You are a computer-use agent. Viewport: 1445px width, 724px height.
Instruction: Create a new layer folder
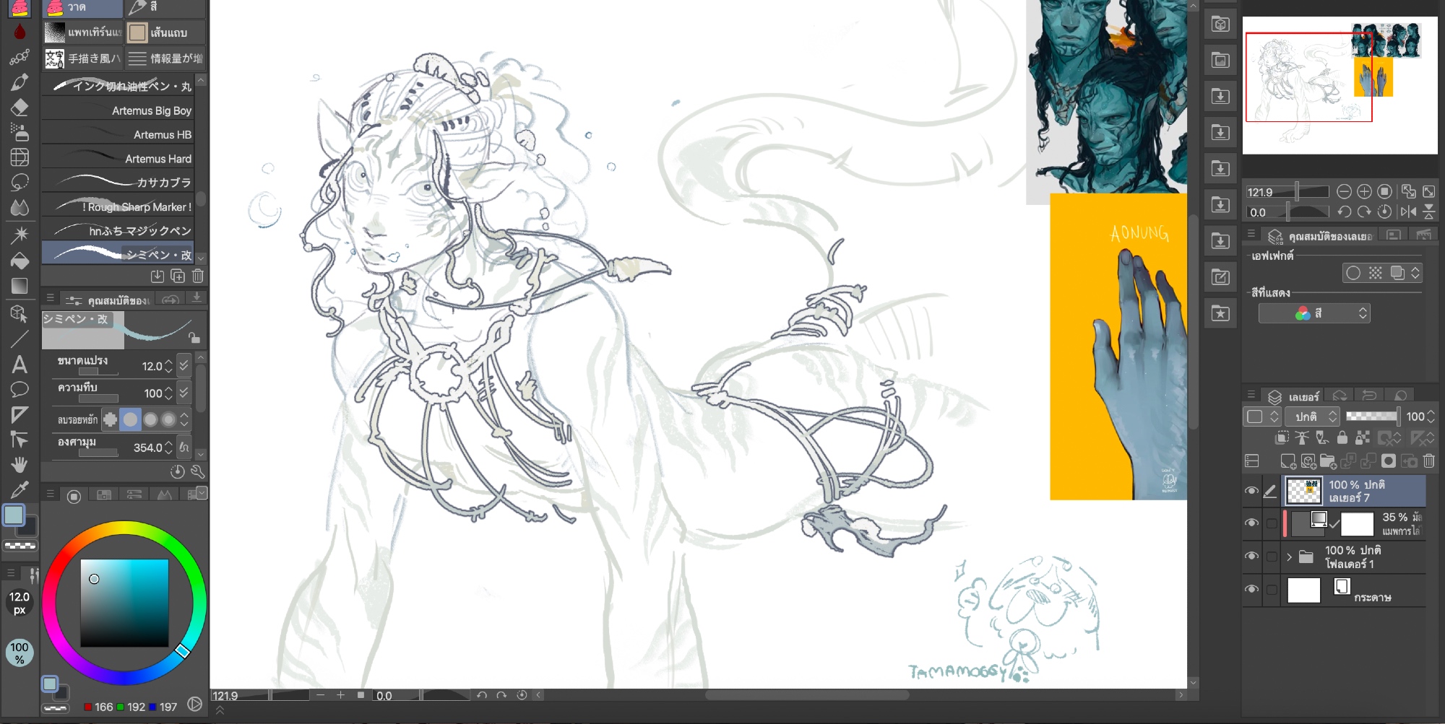click(x=1328, y=461)
